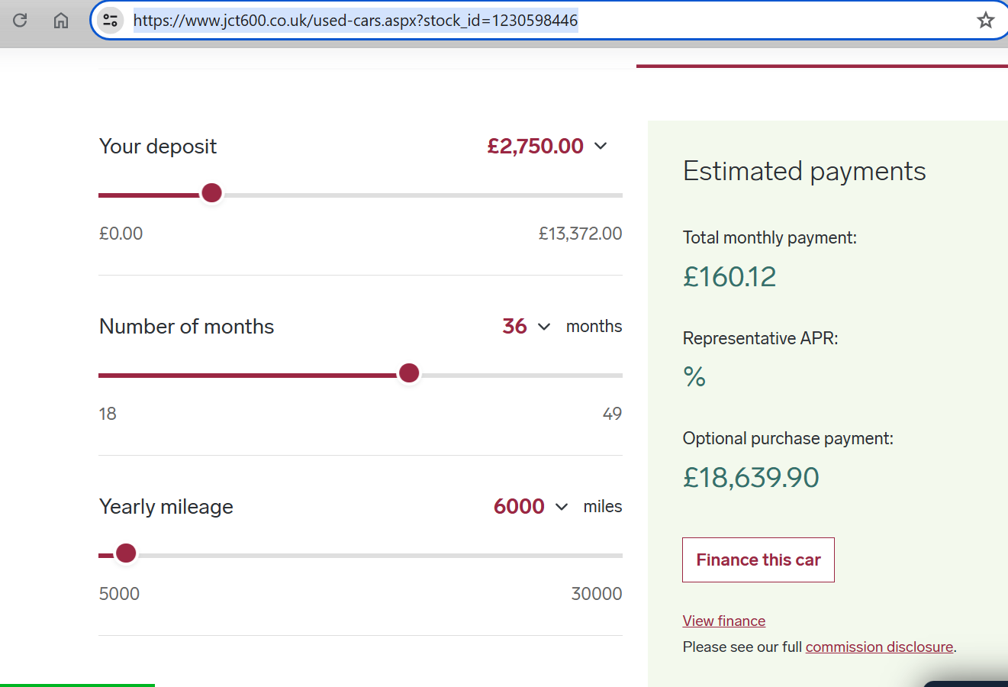Click the number of months slider handle
Screen dimensions: 1008x687
click(x=409, y=373)
